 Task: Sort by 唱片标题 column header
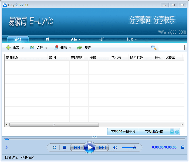click(141, 58)
